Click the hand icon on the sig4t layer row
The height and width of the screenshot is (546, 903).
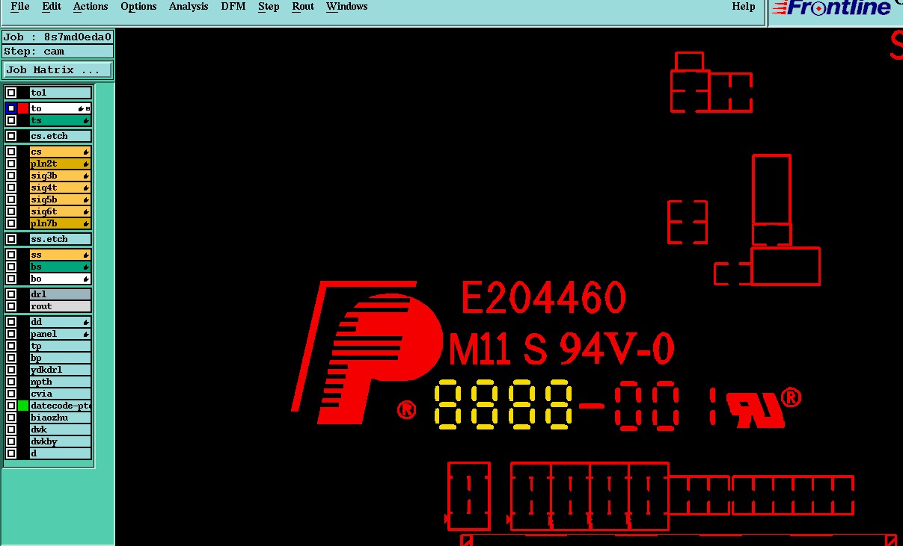point(86,188)
